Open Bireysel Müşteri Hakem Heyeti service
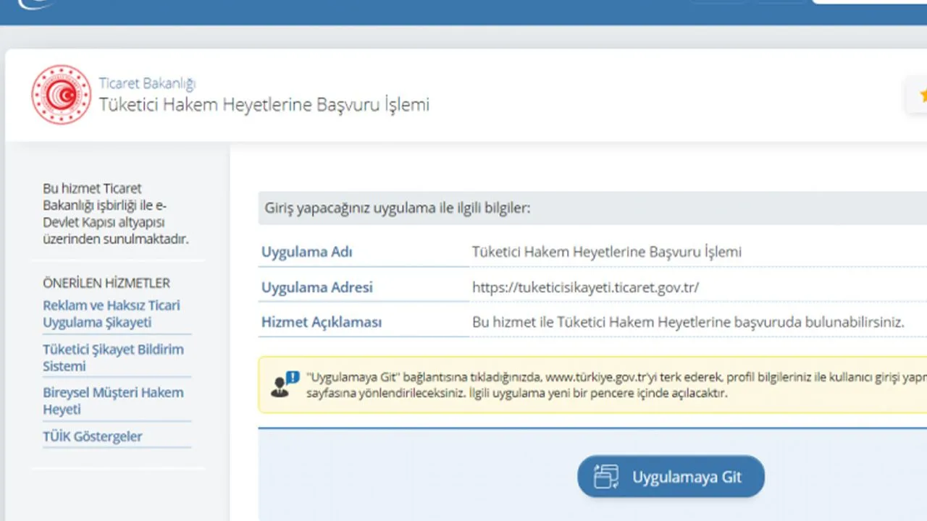927x521 pixels. point(111,401)
